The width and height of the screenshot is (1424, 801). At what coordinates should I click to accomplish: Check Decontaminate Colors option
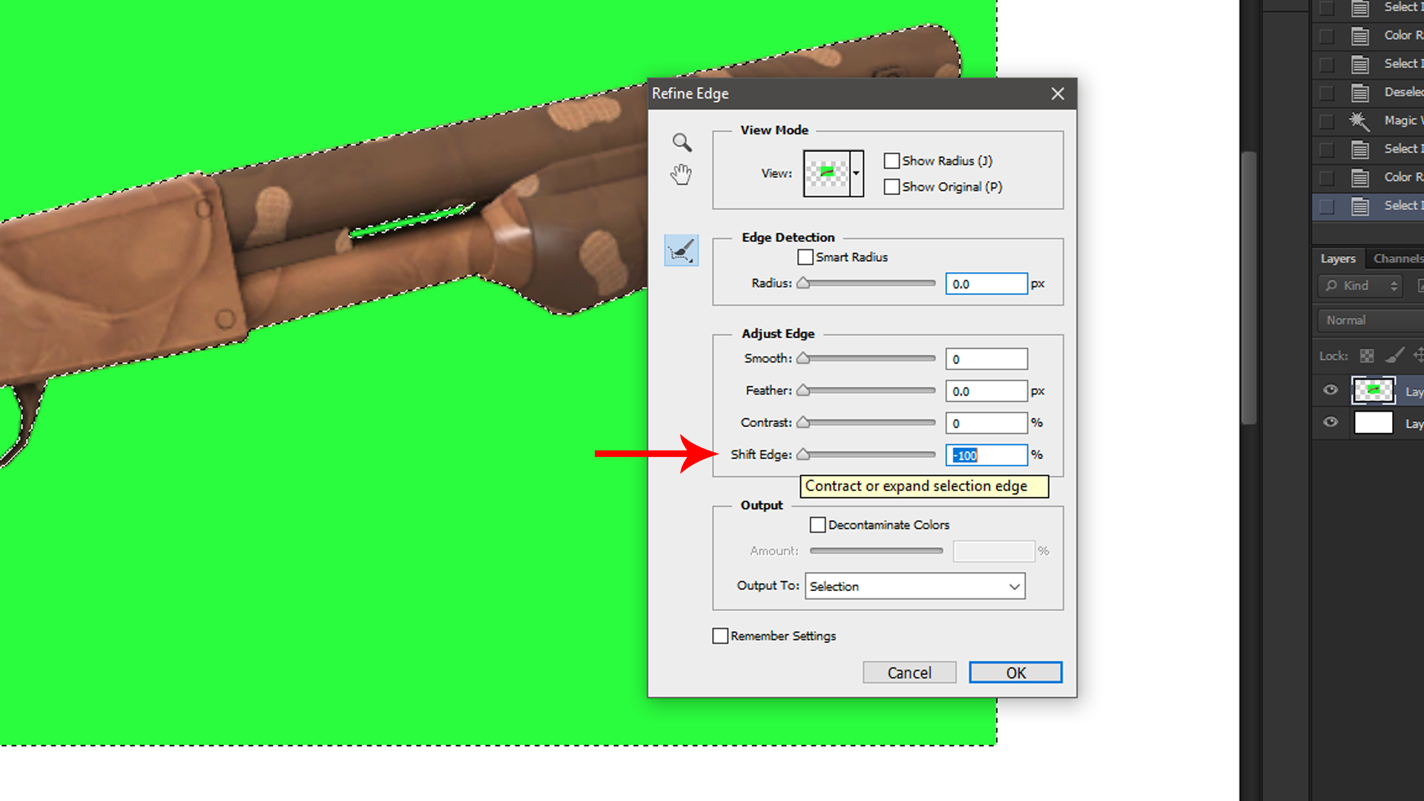point(817,525)
